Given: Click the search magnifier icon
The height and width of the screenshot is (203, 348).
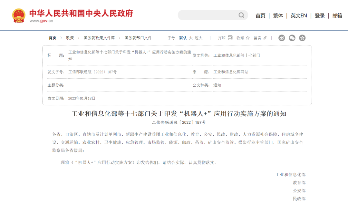Looking at the screenshot, I should 241,15.
